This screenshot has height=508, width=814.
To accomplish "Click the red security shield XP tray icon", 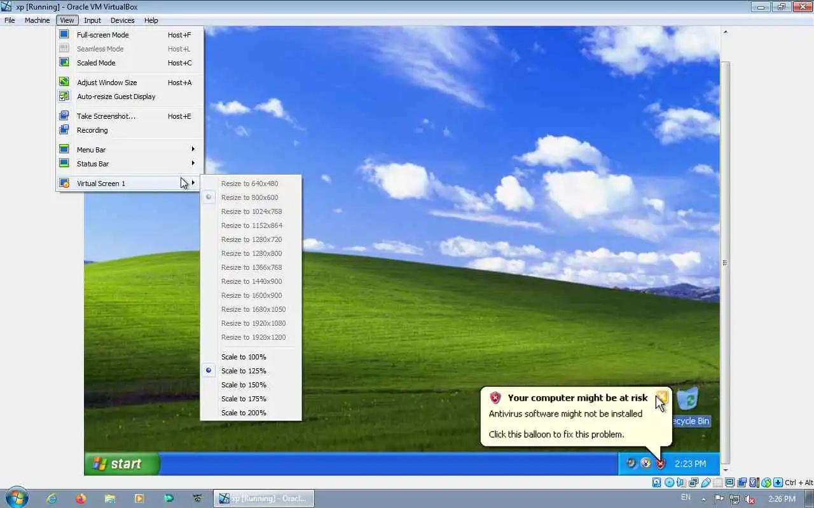I will click(660, 464).
